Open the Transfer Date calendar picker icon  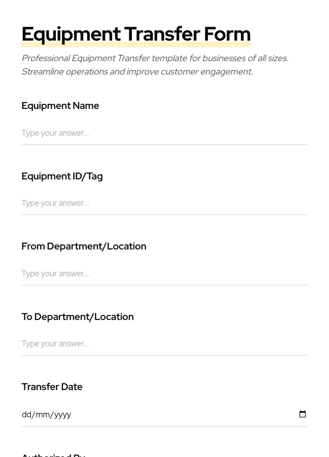tap(303, 414)
